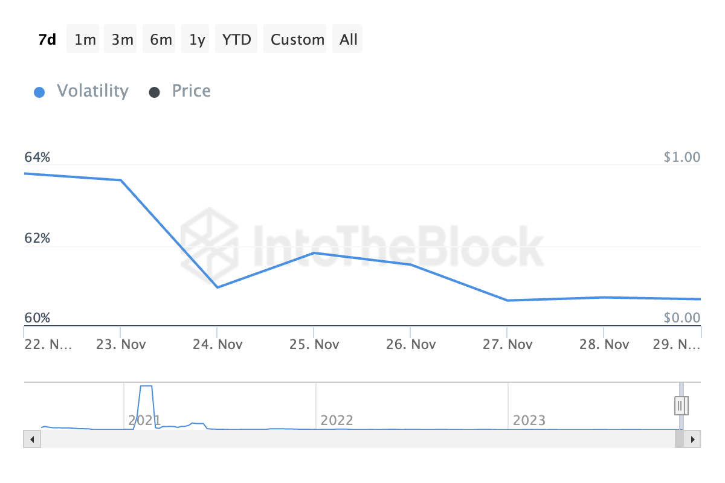Toggle the Price series legend

point(191,91)
